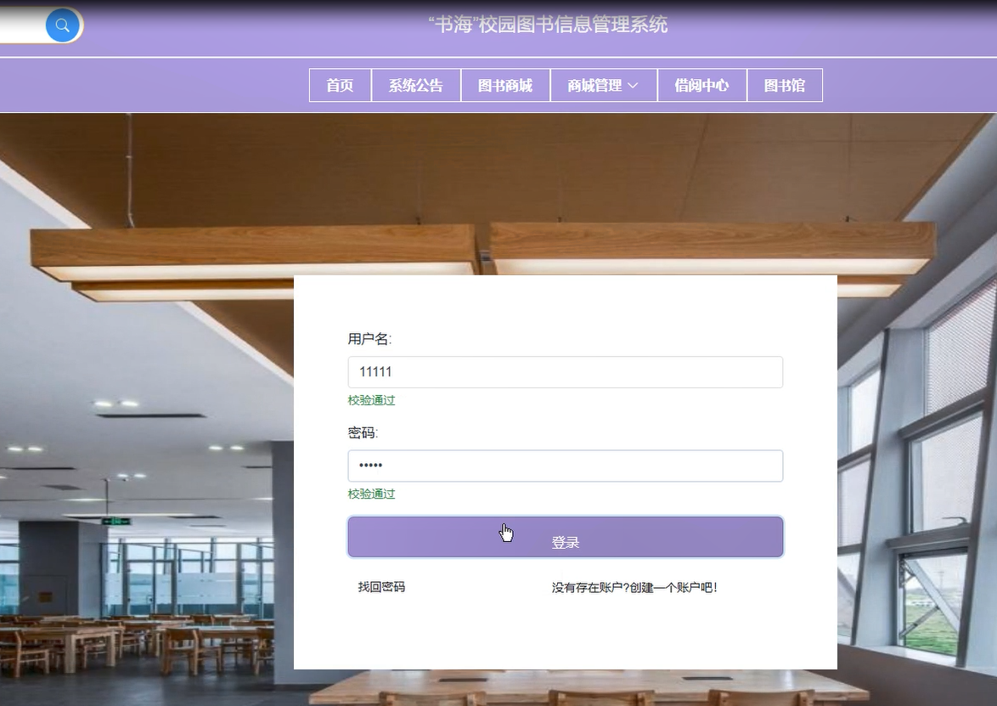Open the 首页 menu item
Viewport: 997px width, 706px height.
(341, 85)
